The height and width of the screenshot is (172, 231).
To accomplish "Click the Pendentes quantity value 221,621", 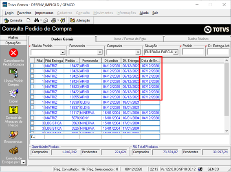I will [x=114, y=152].
